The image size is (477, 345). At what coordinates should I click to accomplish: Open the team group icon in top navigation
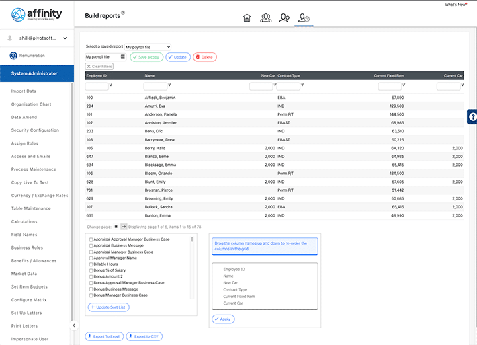266,18
